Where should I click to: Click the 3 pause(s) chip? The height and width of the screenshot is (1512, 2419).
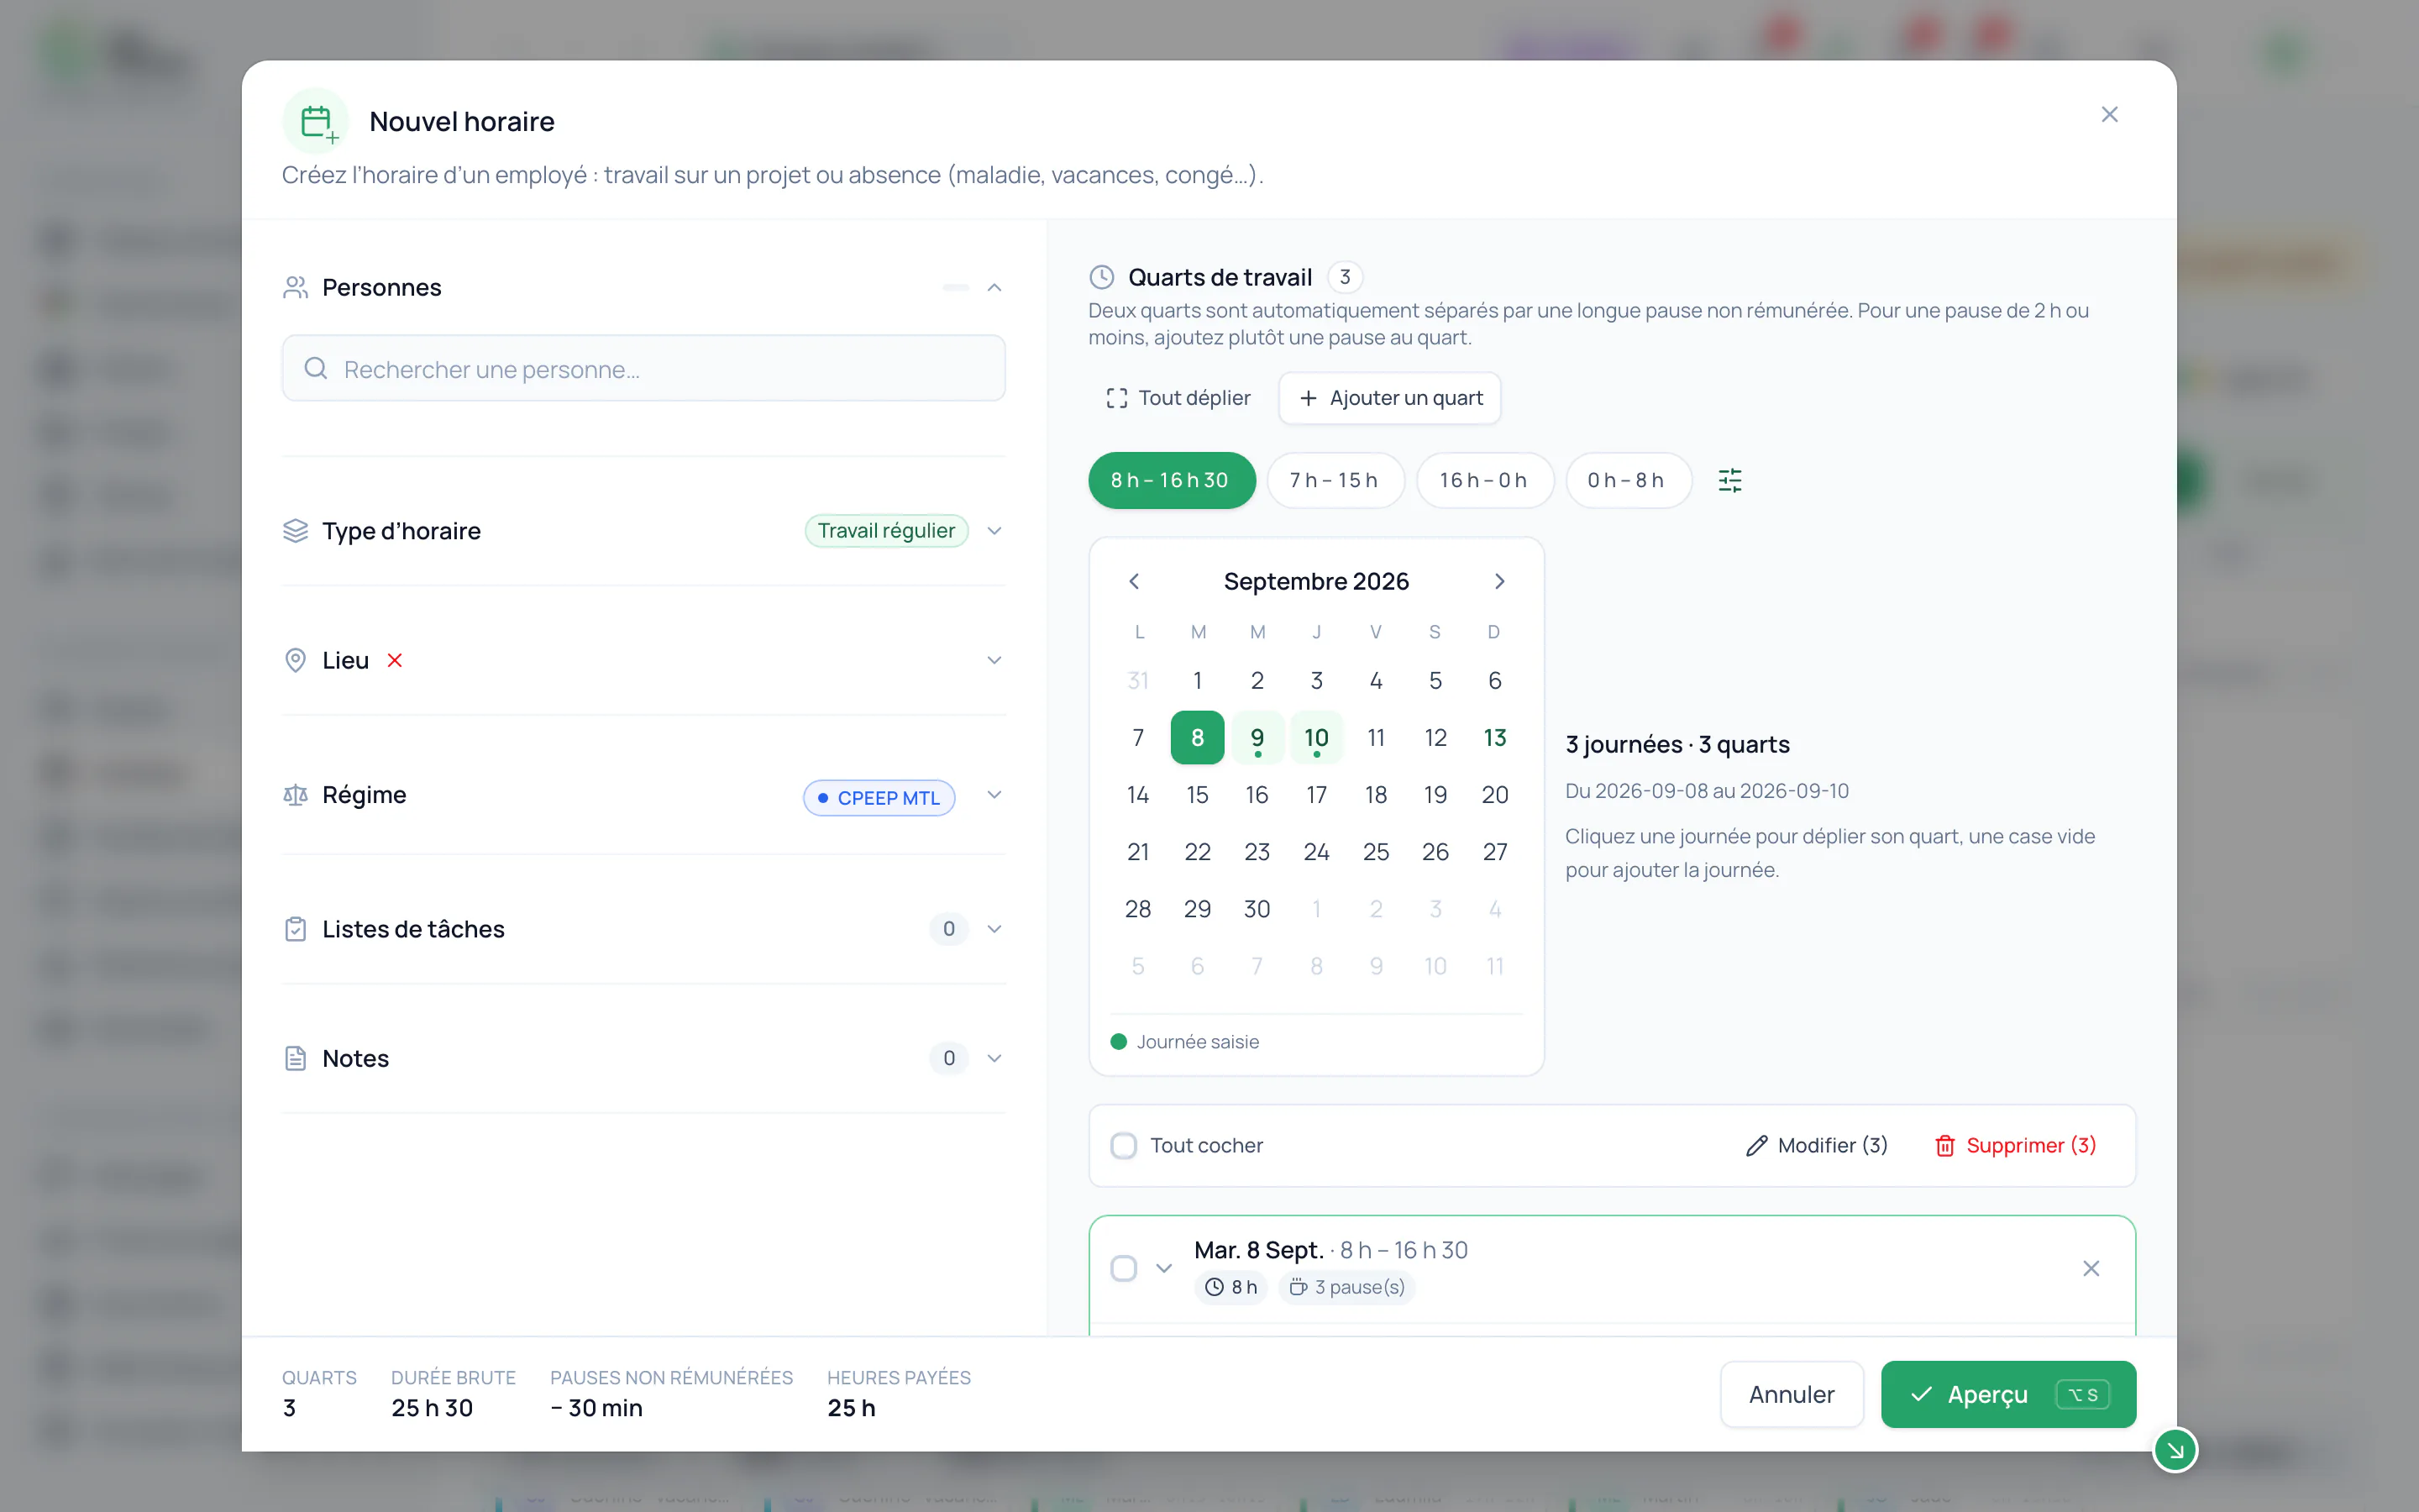pyautogui.click(x=1346, y=1287)
